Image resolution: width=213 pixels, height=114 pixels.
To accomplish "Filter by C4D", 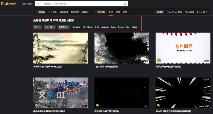I will 97,27.
